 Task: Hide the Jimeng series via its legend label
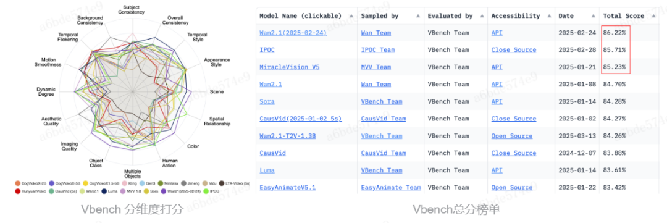[x=193, y=183]
